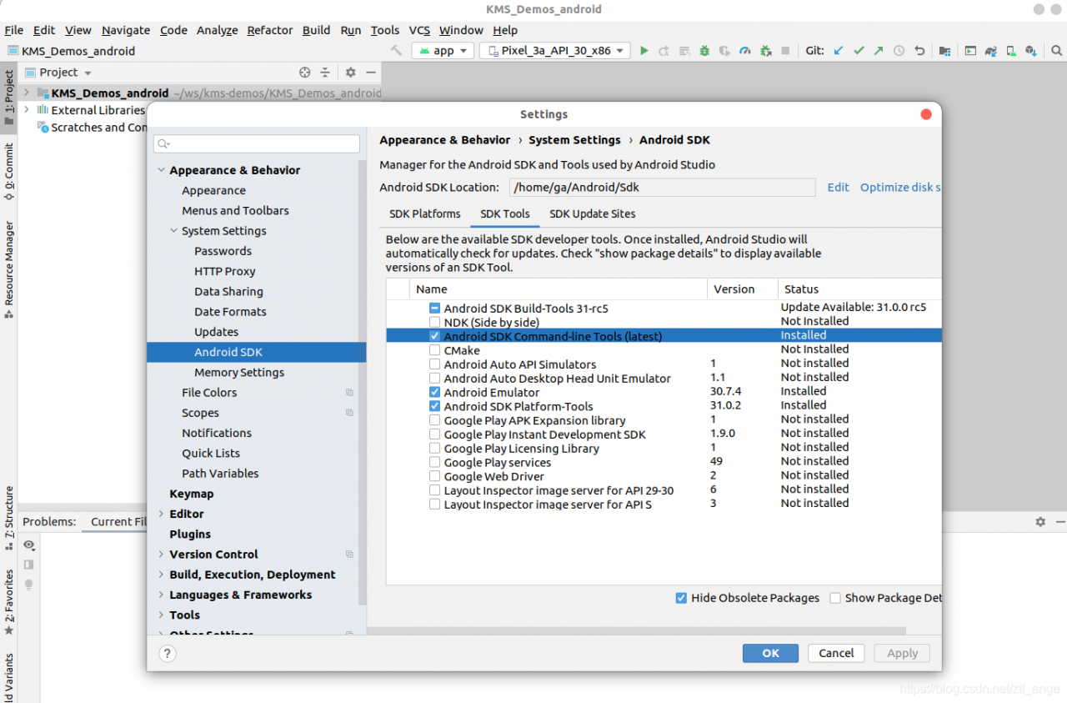The height and width of the screenshot is (703, 1067).
Task: Click the settings search input field
Action: pyautogui.click(x=257, y=143)
